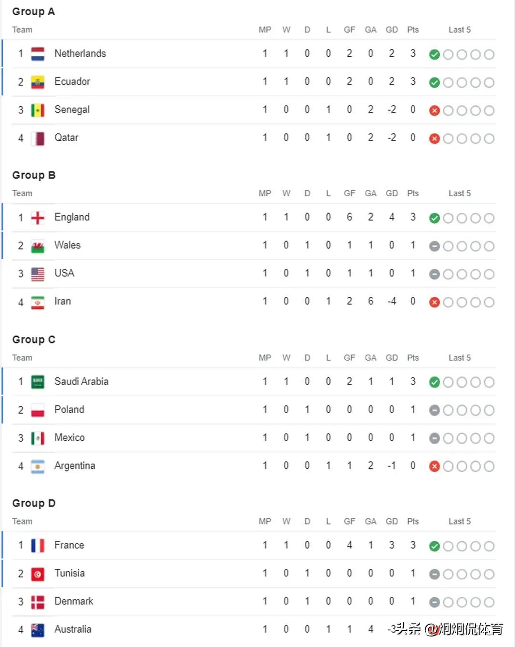Click the Saudi Arabia flag icon
Viewport: 515px width, 647px height.
38,382
